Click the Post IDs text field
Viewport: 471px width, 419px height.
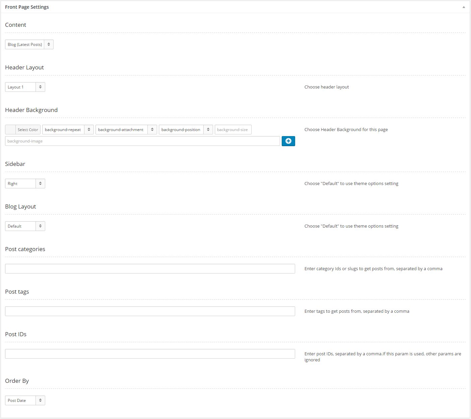click(x=150, y=354)
